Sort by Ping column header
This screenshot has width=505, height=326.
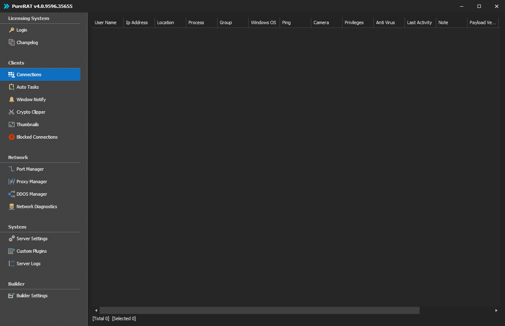tap(295, 22)
